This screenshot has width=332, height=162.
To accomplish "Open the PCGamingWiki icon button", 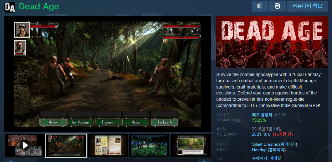I will point(260,6).
